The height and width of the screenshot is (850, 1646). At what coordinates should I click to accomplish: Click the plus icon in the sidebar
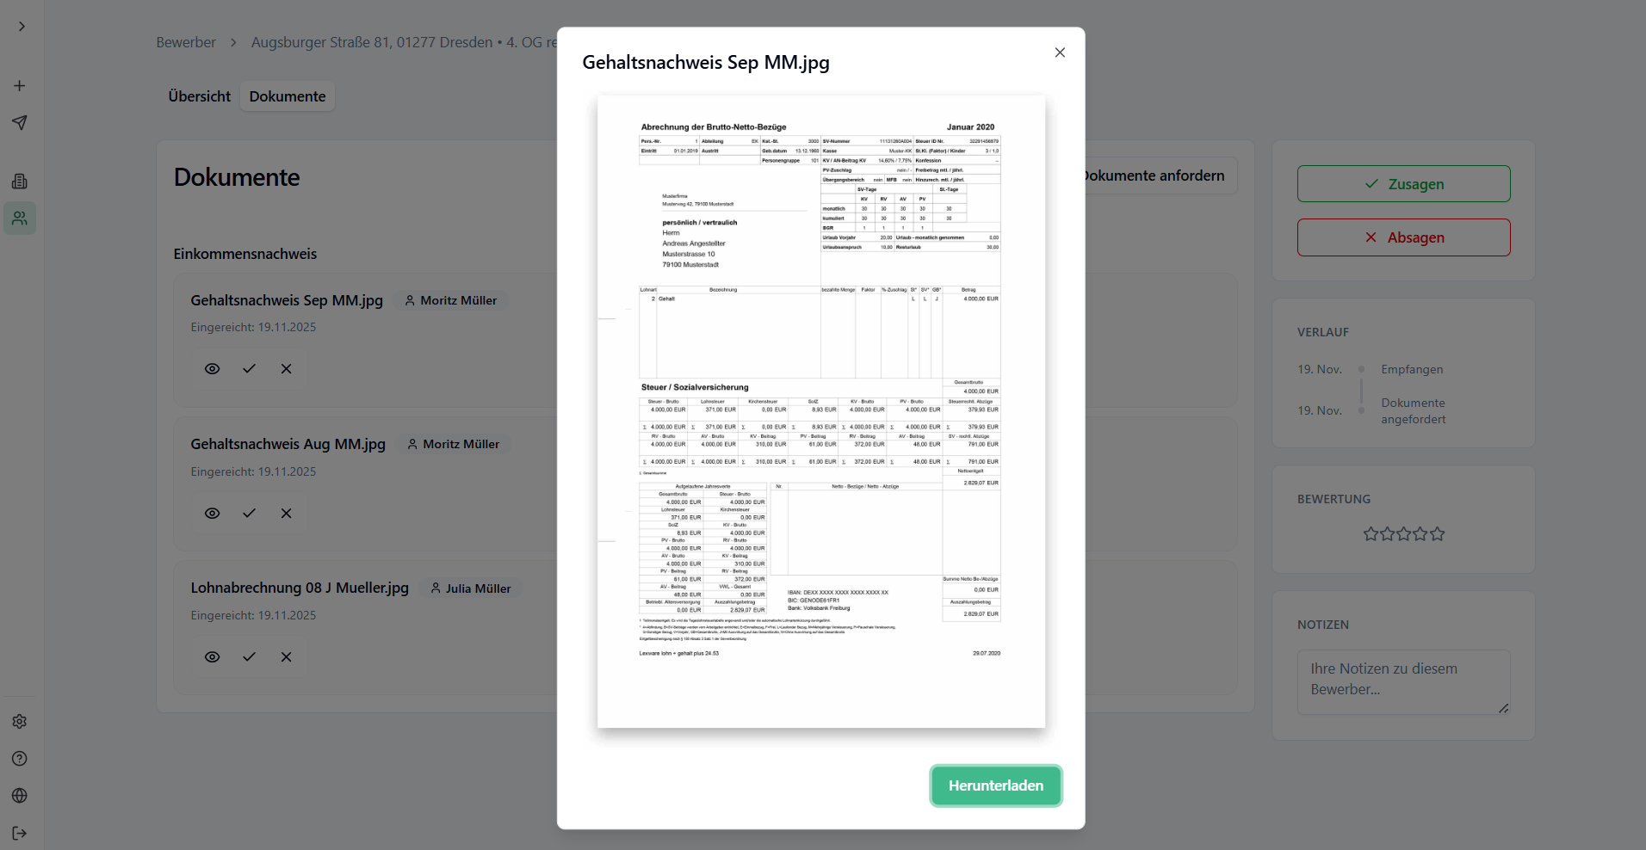point(19,86)
